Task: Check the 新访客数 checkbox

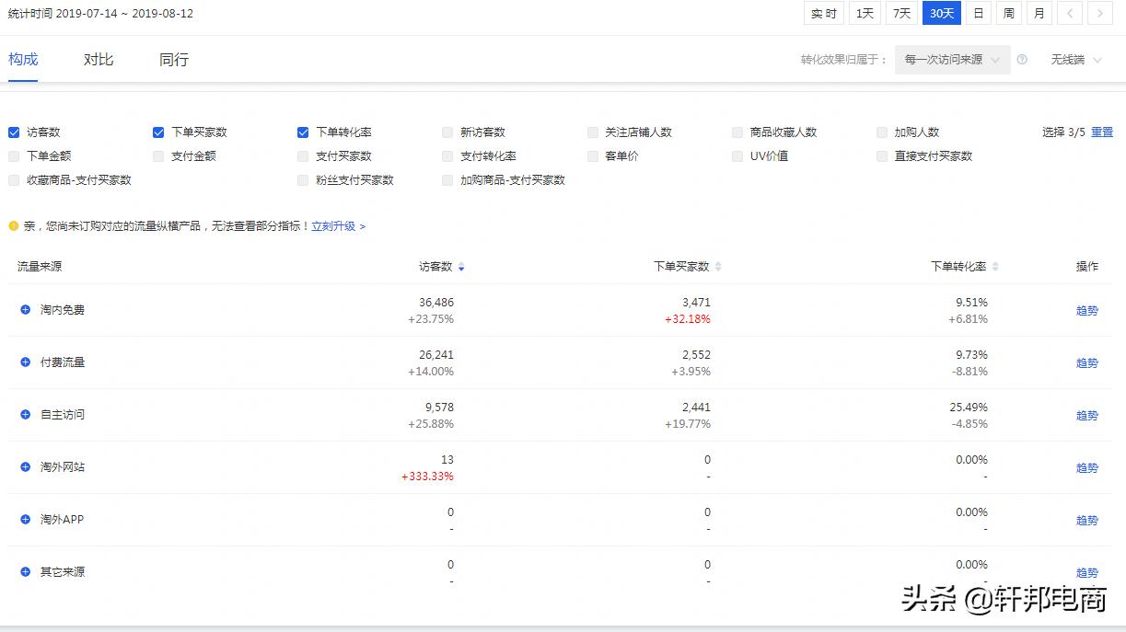Action: click(x=447, y=132)
